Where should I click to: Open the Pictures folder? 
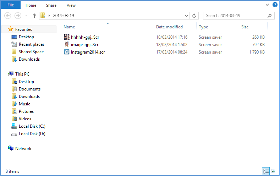26,111
